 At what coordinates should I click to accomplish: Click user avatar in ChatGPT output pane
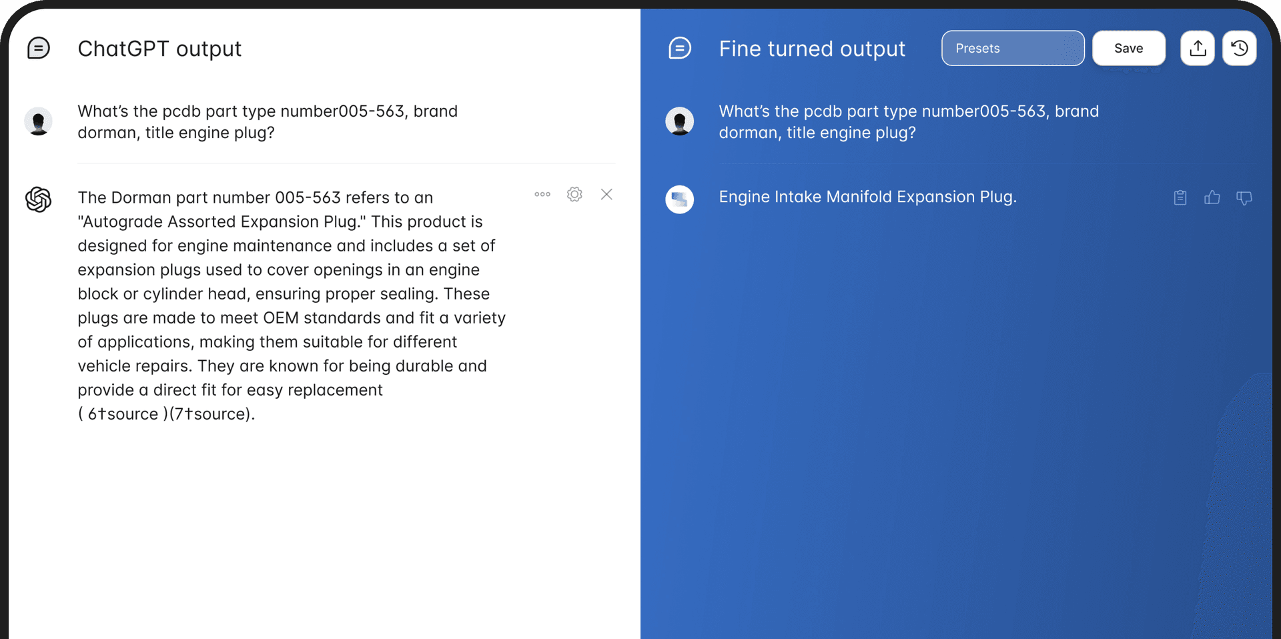(39, 121)
